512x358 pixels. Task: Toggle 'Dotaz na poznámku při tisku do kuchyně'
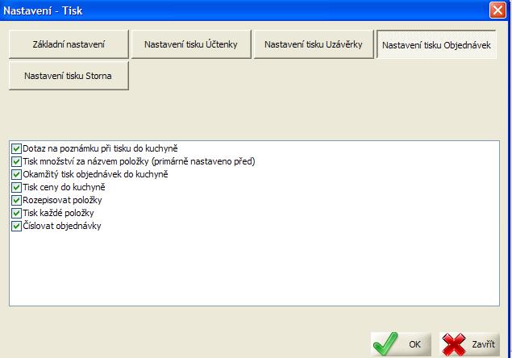[x=16, y=148]
